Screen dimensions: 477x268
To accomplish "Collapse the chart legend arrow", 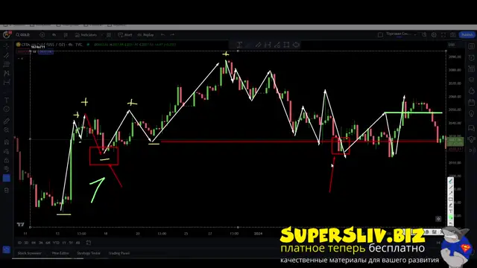I will click(x=20, y=58).
